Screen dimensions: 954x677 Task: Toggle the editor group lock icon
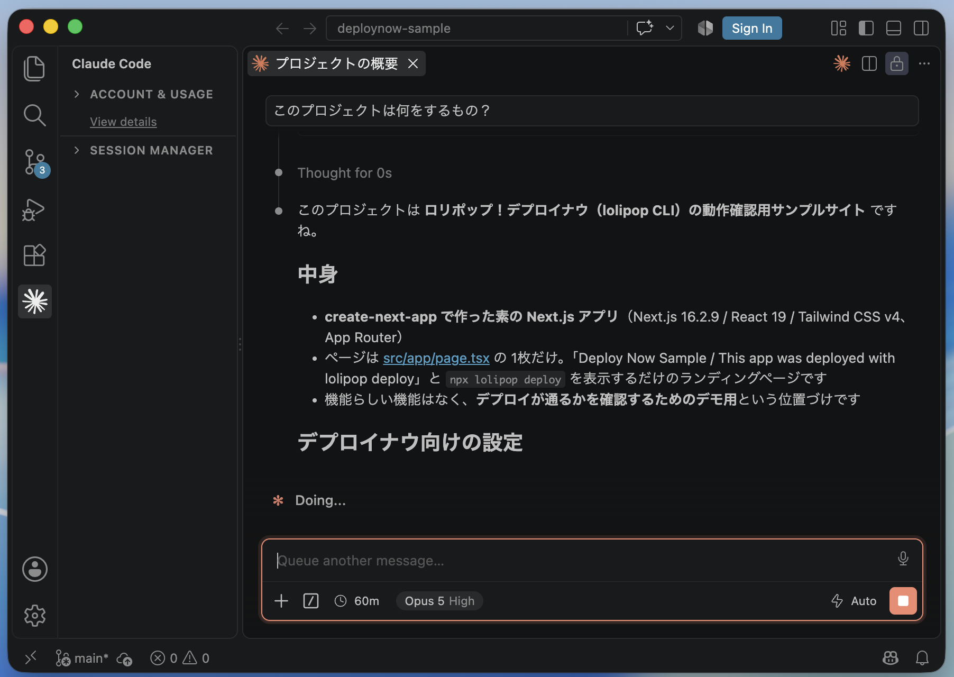point(897,63)
